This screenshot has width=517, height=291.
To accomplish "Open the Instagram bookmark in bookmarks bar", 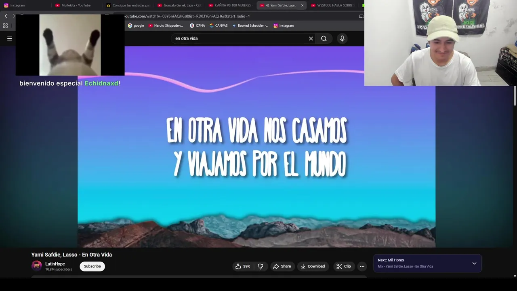I will coord(284,25).
